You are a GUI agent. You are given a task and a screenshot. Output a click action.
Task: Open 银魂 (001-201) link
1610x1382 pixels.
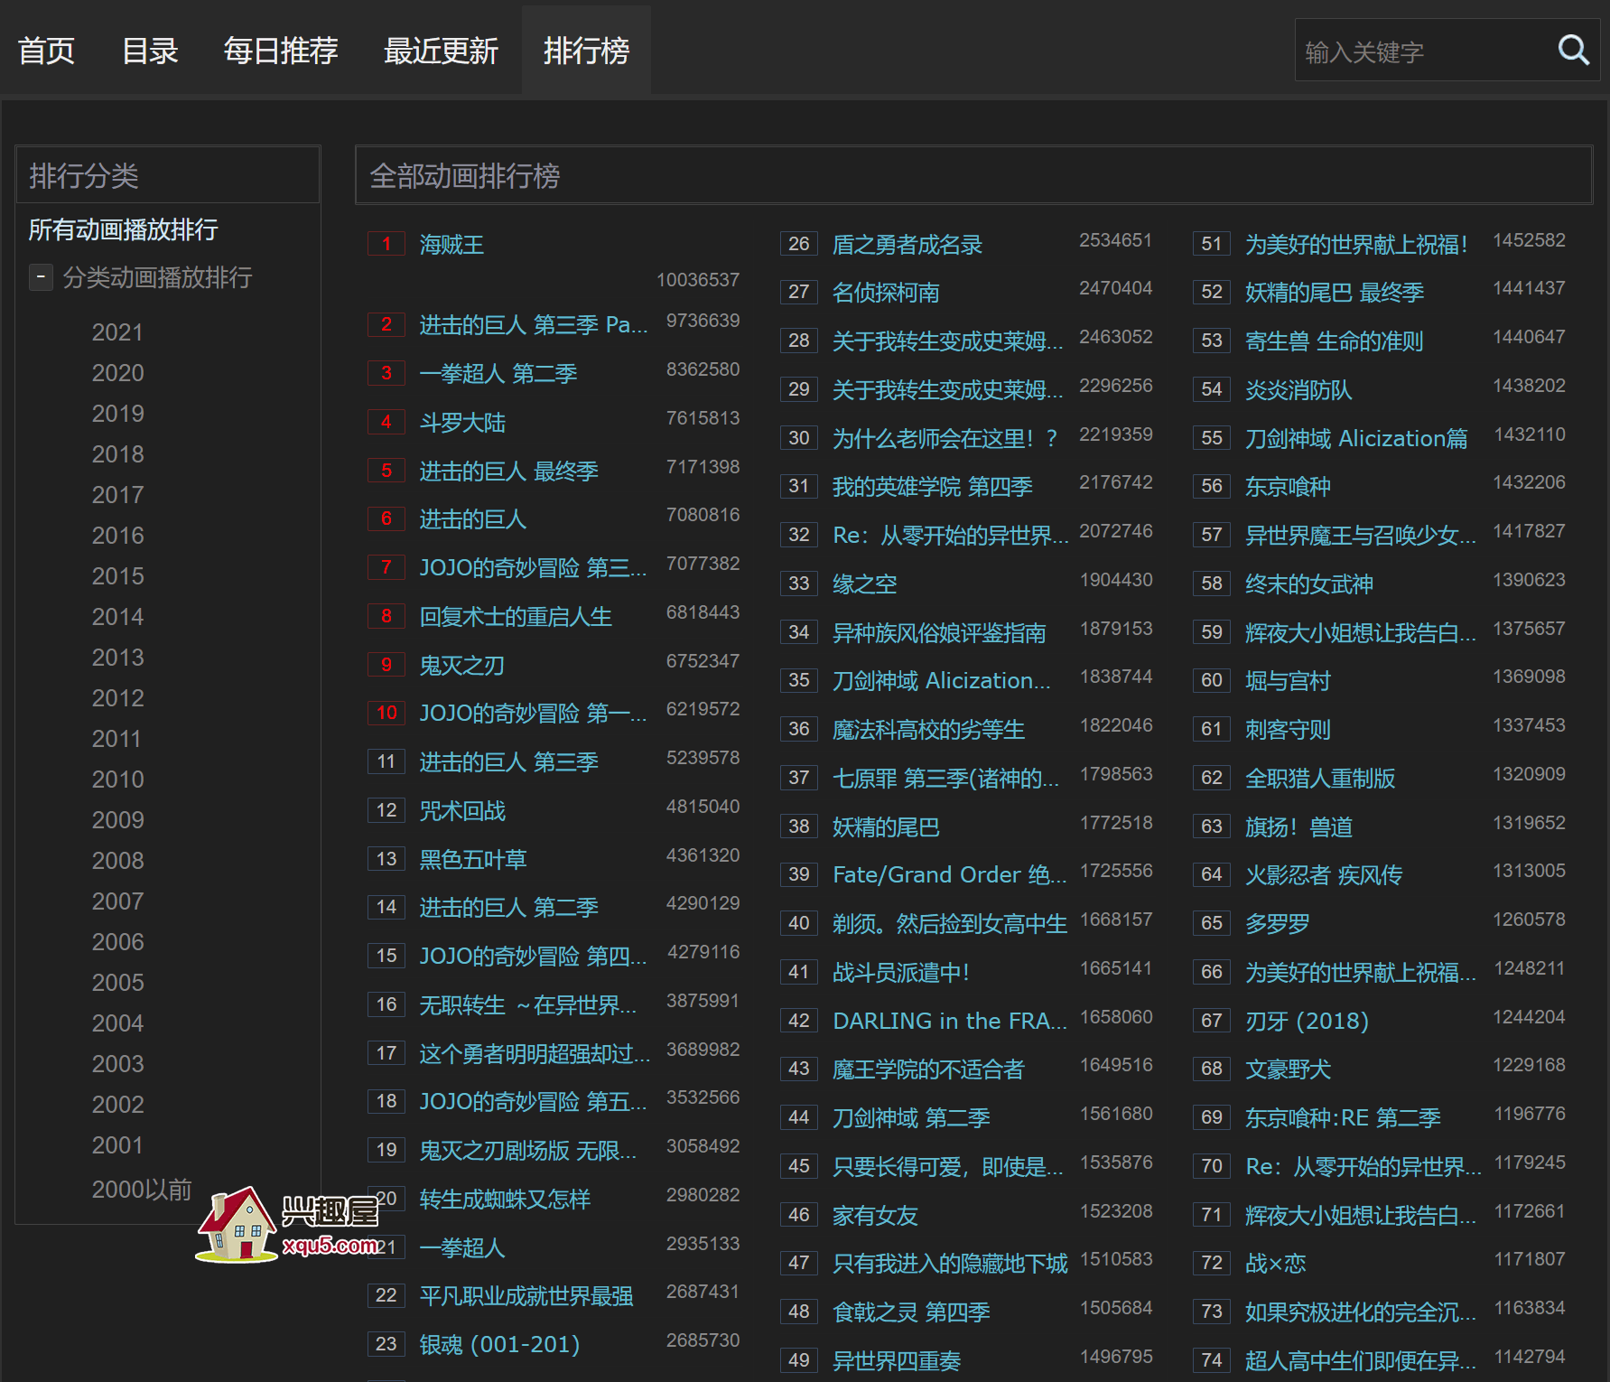[x=499, y=1345]
